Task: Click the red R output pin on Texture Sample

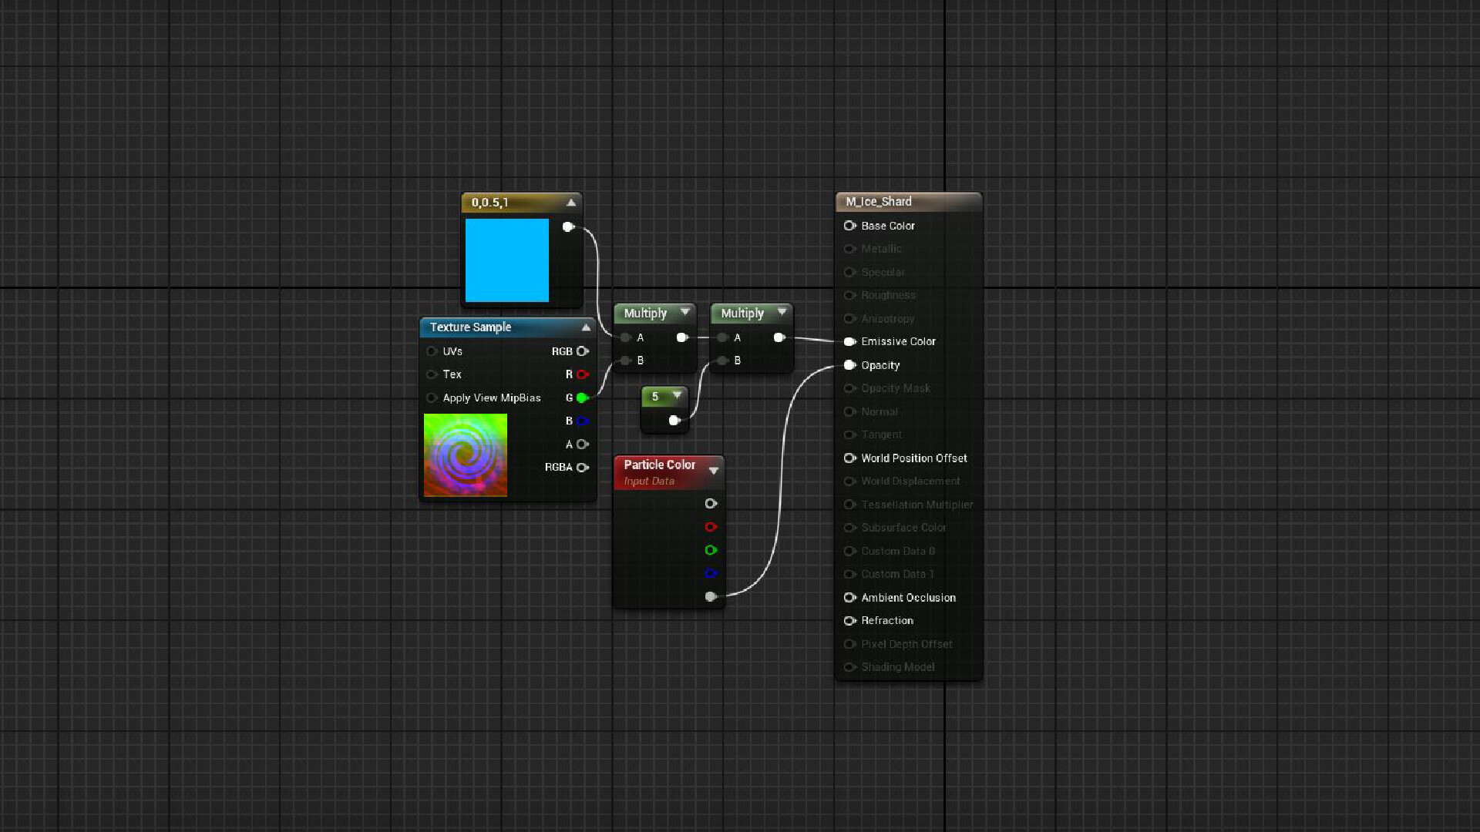Action: tap(583, 374)
